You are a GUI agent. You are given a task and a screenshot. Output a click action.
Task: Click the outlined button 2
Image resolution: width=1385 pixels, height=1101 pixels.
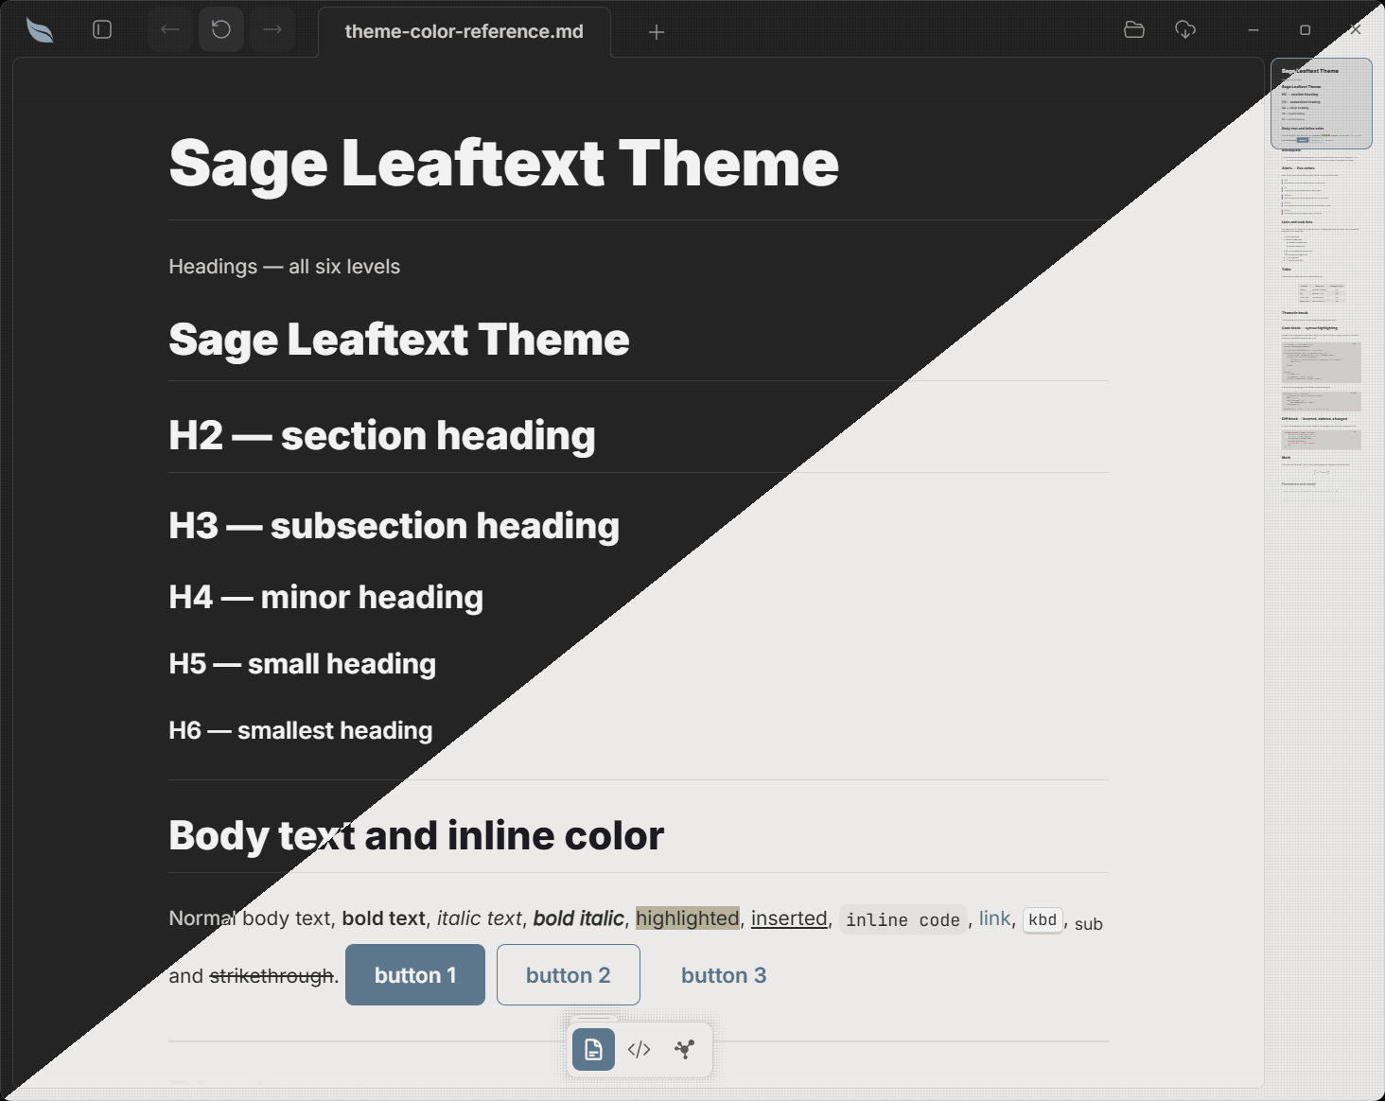(569, 975)
